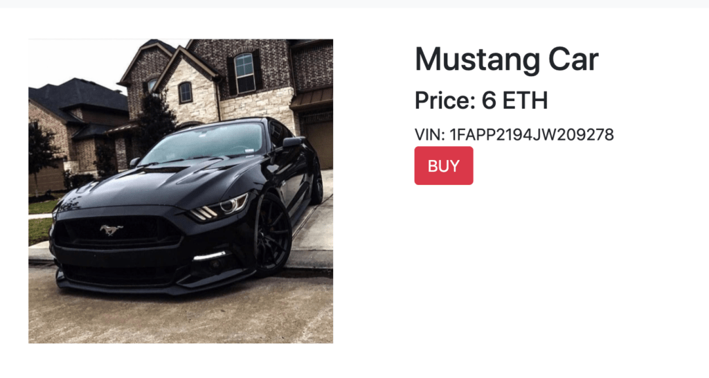Click the VIN number 1FAPP2194JW209278

click(x=532, y=135)
